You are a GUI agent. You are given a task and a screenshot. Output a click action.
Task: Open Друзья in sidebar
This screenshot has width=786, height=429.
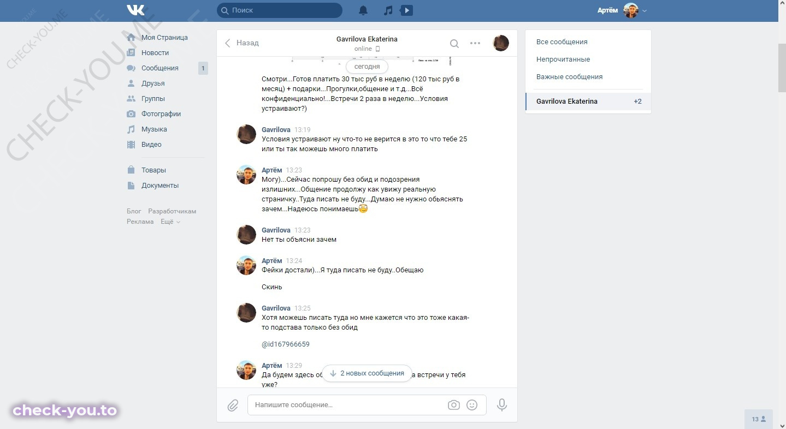[x=153, y=84]
